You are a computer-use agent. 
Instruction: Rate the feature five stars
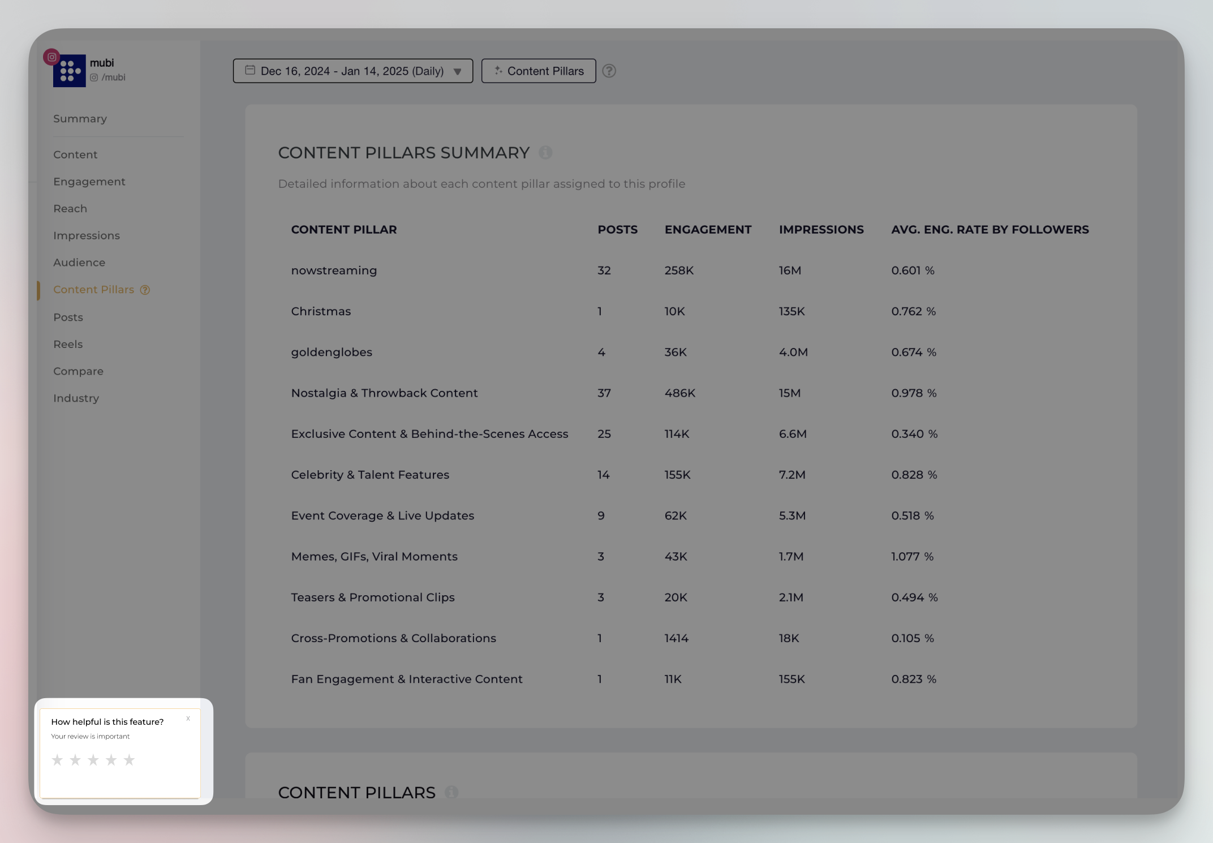pyautogui.click(x=129, y=760)
